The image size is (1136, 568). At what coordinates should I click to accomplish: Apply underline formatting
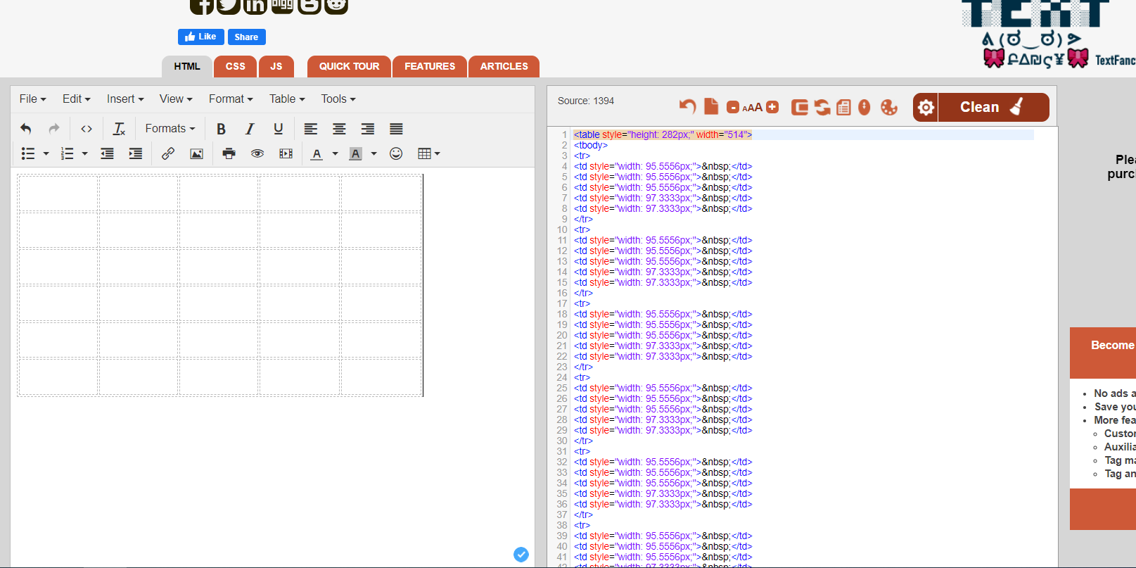[x=279, y=129]
